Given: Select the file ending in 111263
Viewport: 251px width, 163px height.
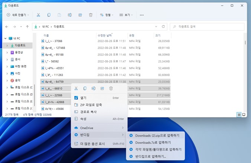Looking at the screenshot, I should coord(105,75).
